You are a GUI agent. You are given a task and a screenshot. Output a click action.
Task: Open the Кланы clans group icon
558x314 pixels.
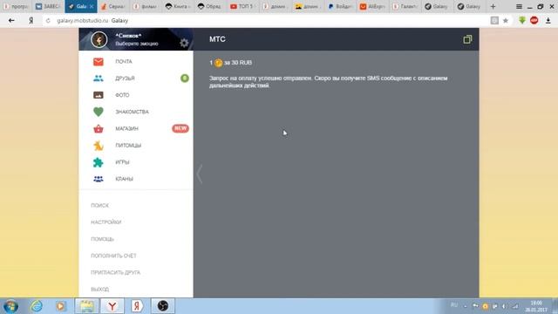click(99, 179)
